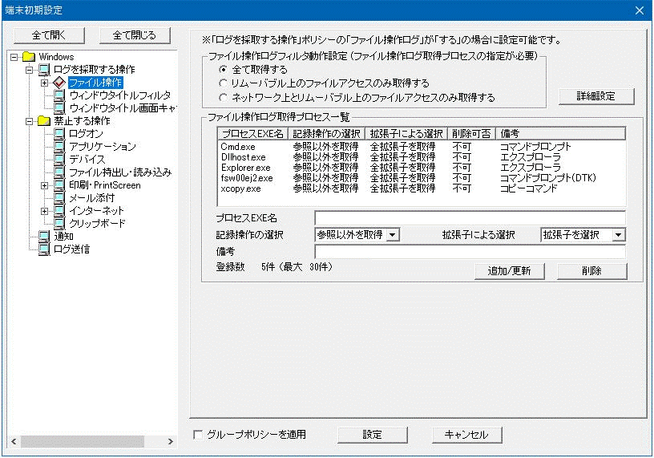Click the monitor icon beside デバイス
The height and width of the screenshot is (458, 654).
click(59, 160)
